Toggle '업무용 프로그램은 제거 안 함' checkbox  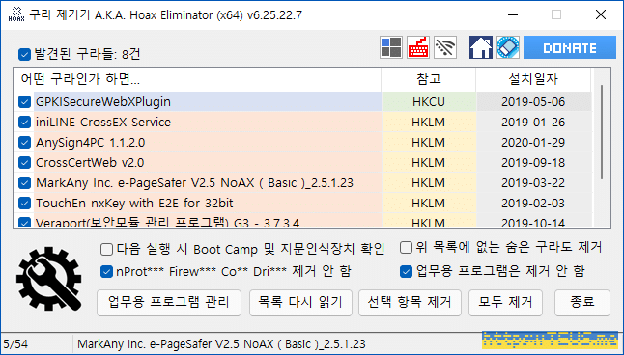406,271
